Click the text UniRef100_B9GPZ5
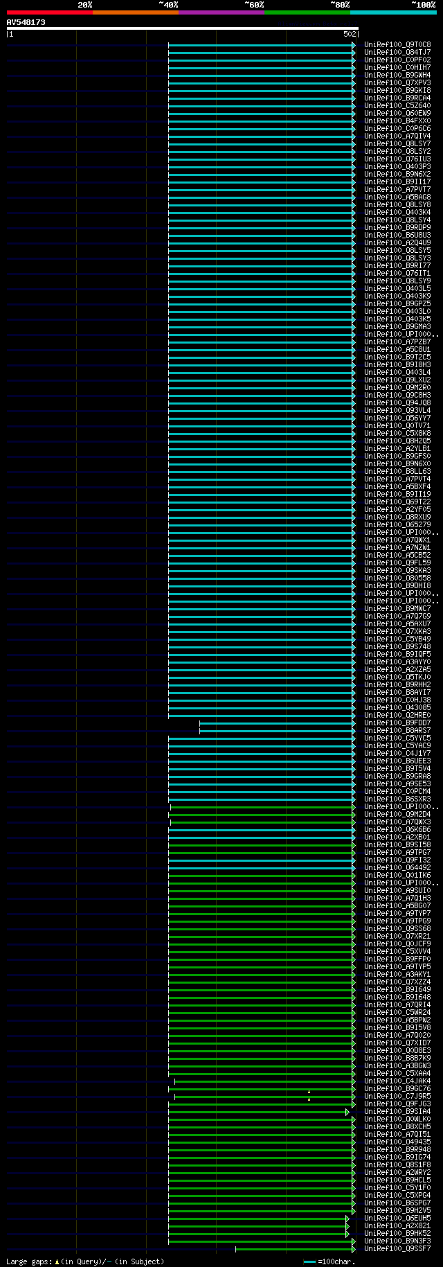The width and height of the screenshot is (443, 1267). 397,304
